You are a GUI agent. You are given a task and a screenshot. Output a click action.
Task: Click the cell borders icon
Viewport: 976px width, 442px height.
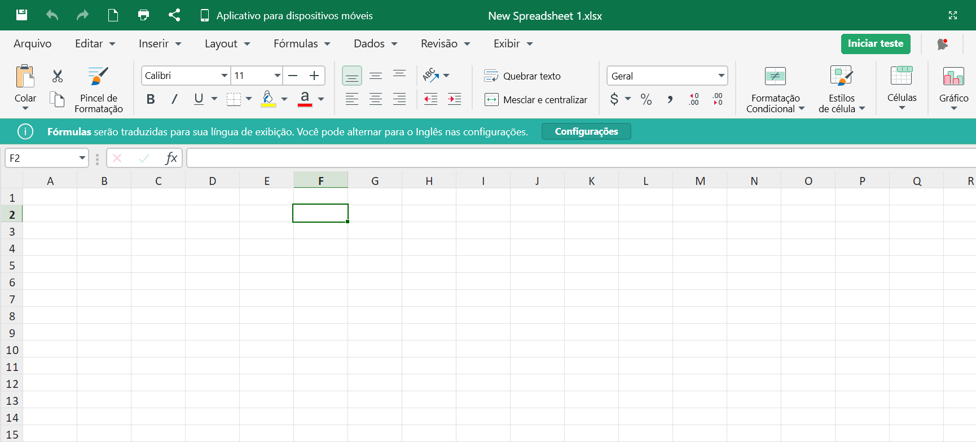click(234, 99)
